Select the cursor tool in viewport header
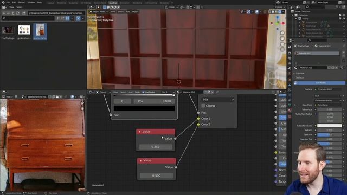Viewport: 347px width, 195px height. 98,7
